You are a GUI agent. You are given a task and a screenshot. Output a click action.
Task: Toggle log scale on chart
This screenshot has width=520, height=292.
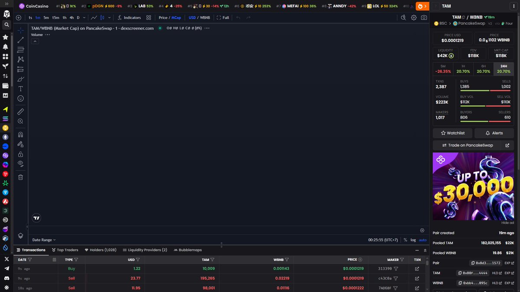click(x=413, y=240)
